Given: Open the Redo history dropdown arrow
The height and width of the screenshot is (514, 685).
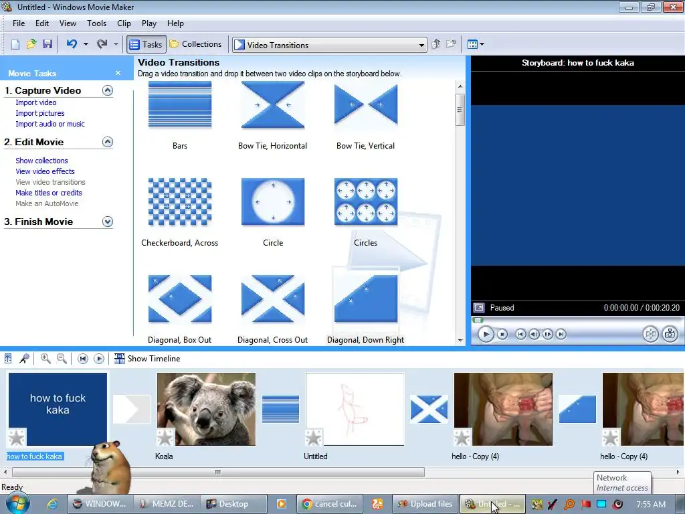Looking at the screenshot, I should tap(115, 44).
